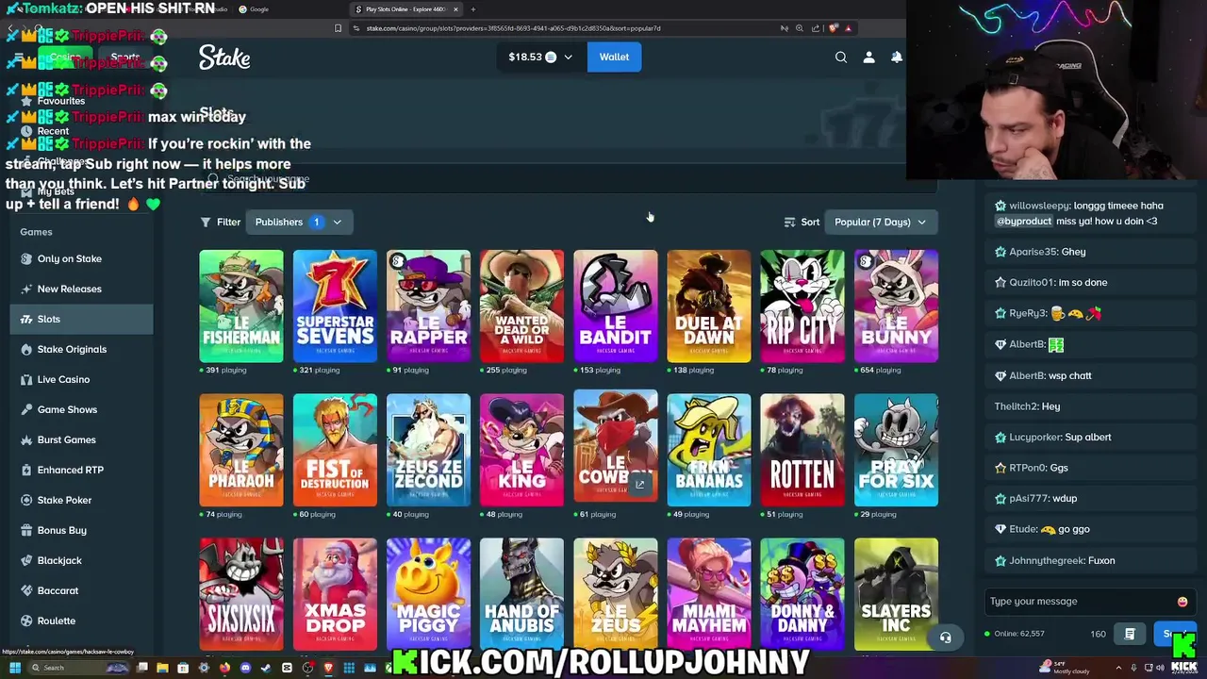
Task: Open the Wallet
Action: click(614, 58)
